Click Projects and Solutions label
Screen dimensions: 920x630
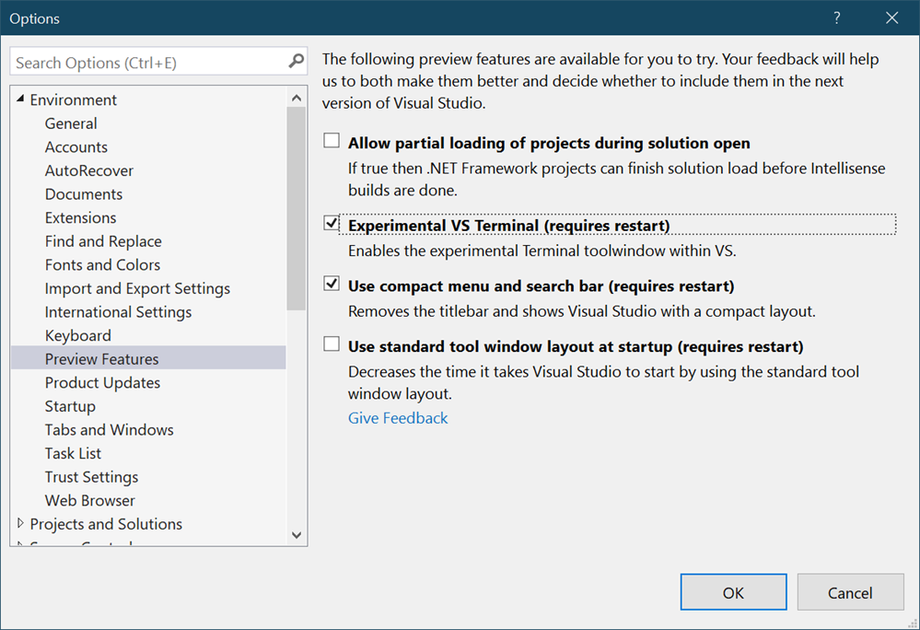pyautogui.click(x=106, y=524)
